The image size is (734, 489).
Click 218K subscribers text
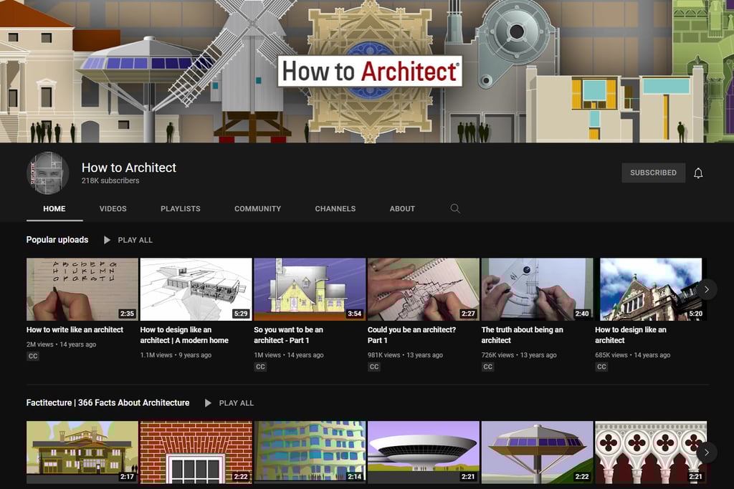(x=110, y=180)
